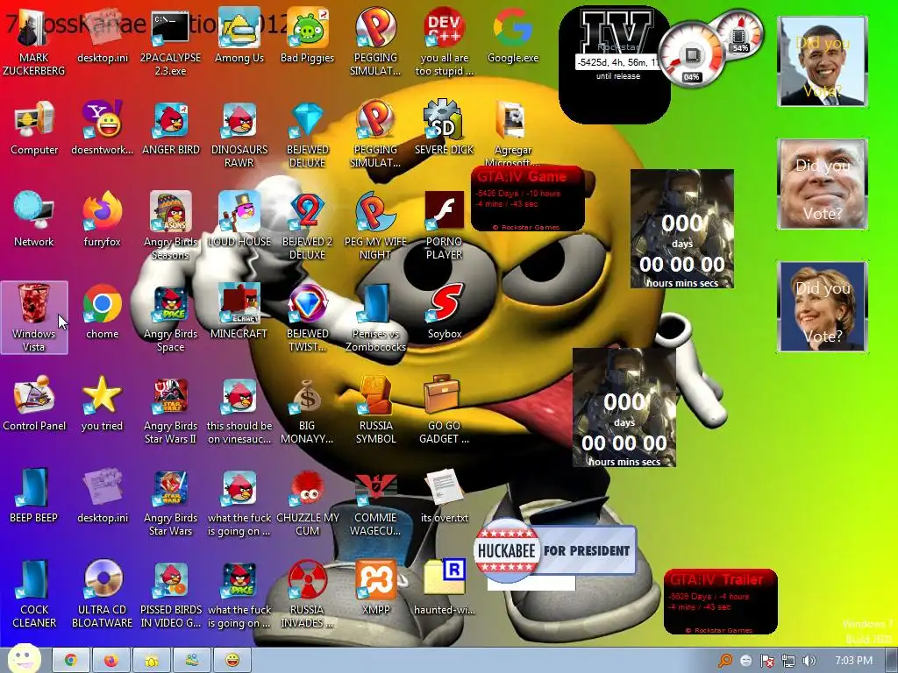This screenshot has width=898, height=673.
Task: Click the McCain 'Did you Vote?' gadget
Action: 823,184
